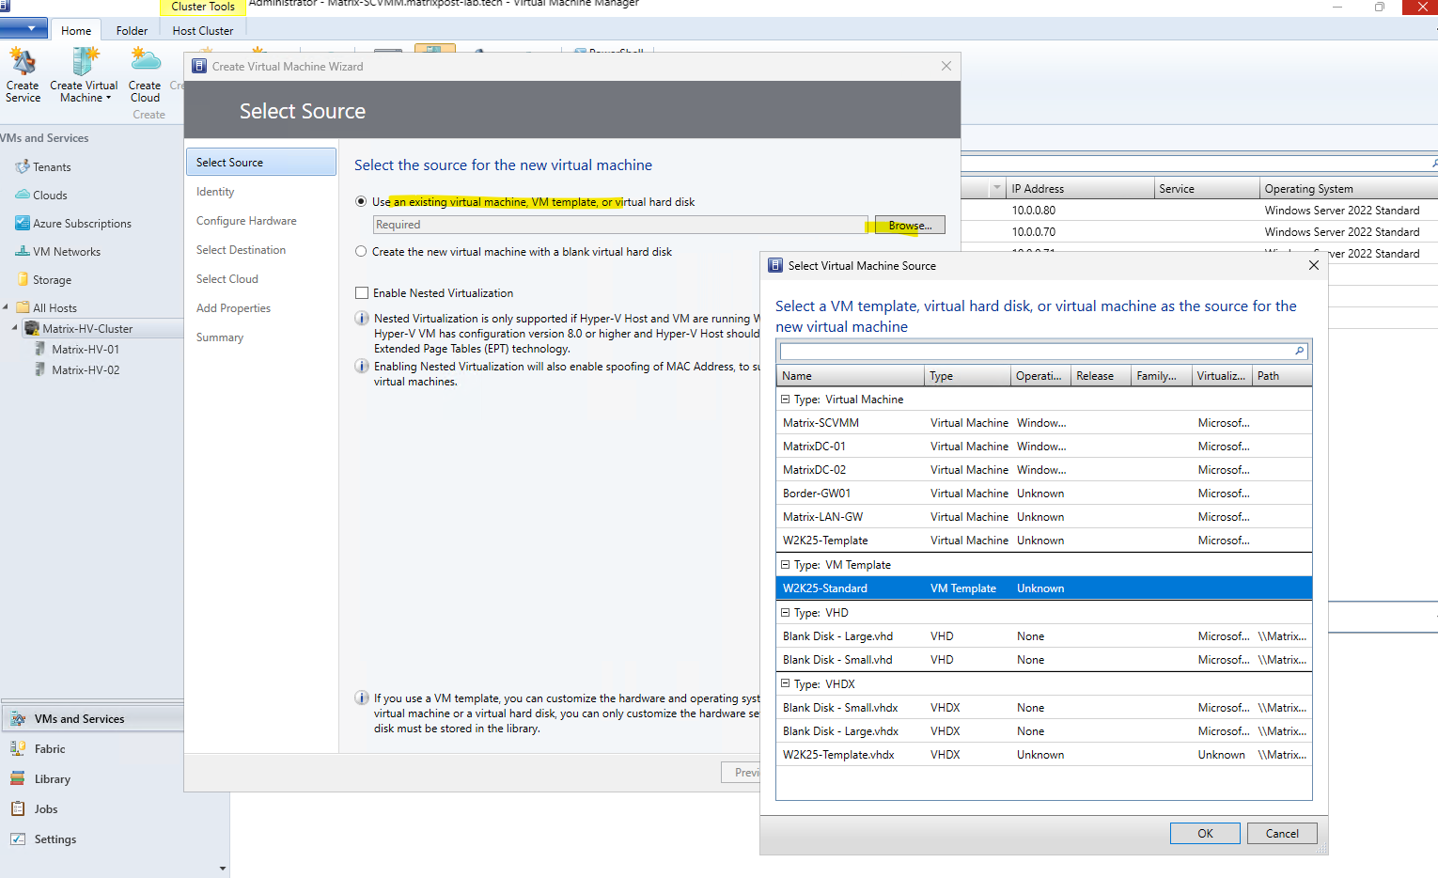Image resolution: width=1438 pixels, height=878 pixels.
Task: Select the W2K25-Standard VM template row
Action: pos(1044,588)
